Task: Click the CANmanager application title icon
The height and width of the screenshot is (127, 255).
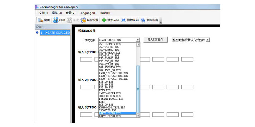Action: (37, 7)
